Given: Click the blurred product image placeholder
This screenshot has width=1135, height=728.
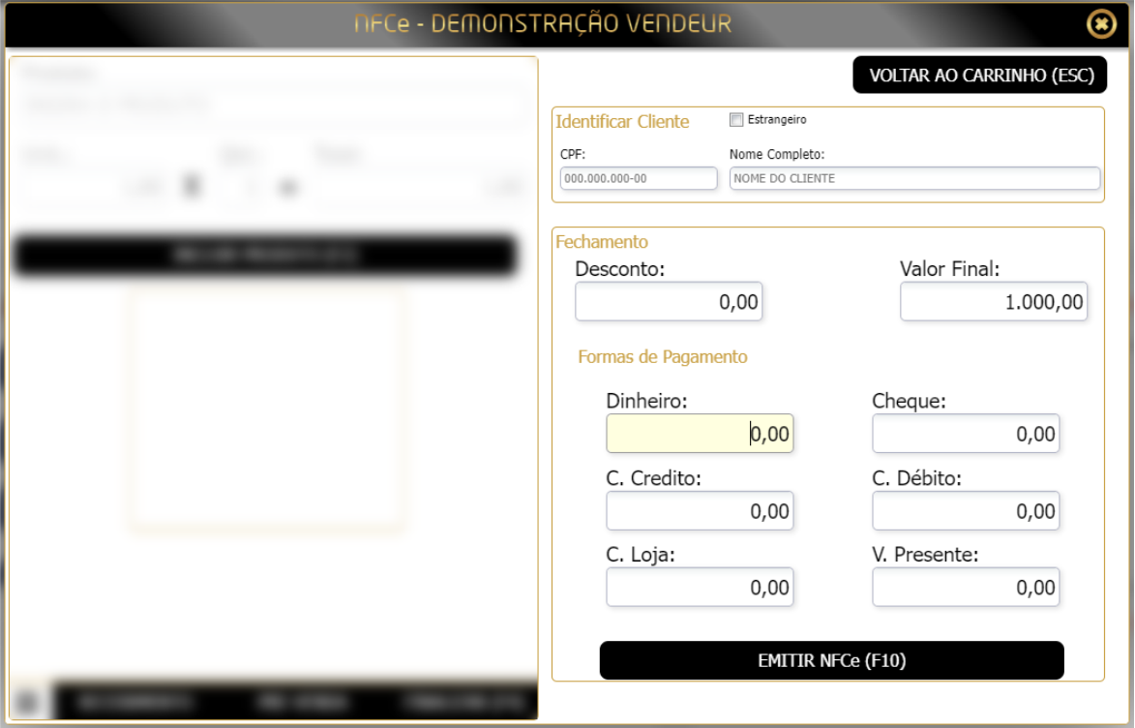Looking at the screenshot, I should point(267,408).
